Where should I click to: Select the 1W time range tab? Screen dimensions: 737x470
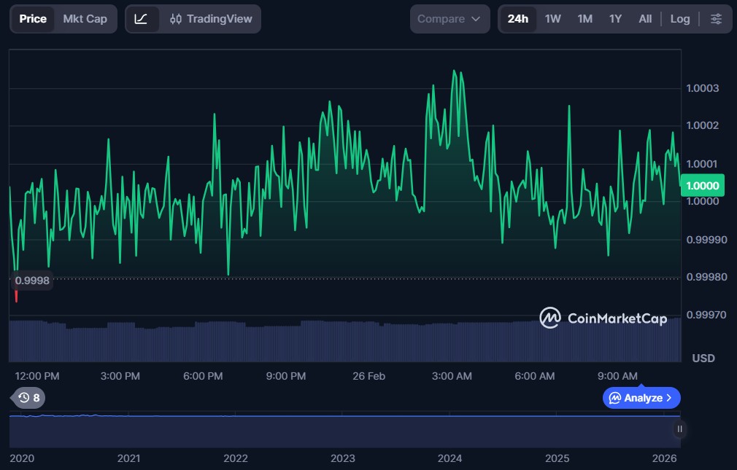click(x=553, y=19)
